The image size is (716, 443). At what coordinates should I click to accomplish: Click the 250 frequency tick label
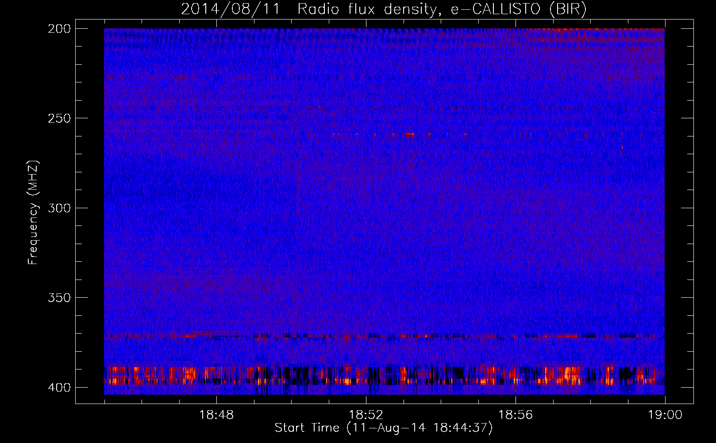click(x=59, y=118)
